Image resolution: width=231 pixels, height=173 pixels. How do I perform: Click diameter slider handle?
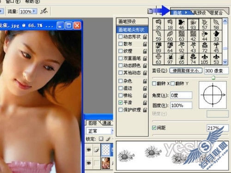[213, 78]
